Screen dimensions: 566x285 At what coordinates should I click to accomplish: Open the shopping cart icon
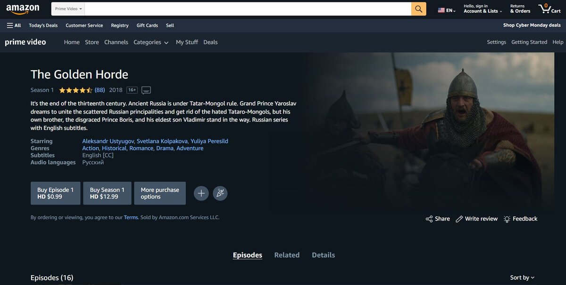coord(549,9)
